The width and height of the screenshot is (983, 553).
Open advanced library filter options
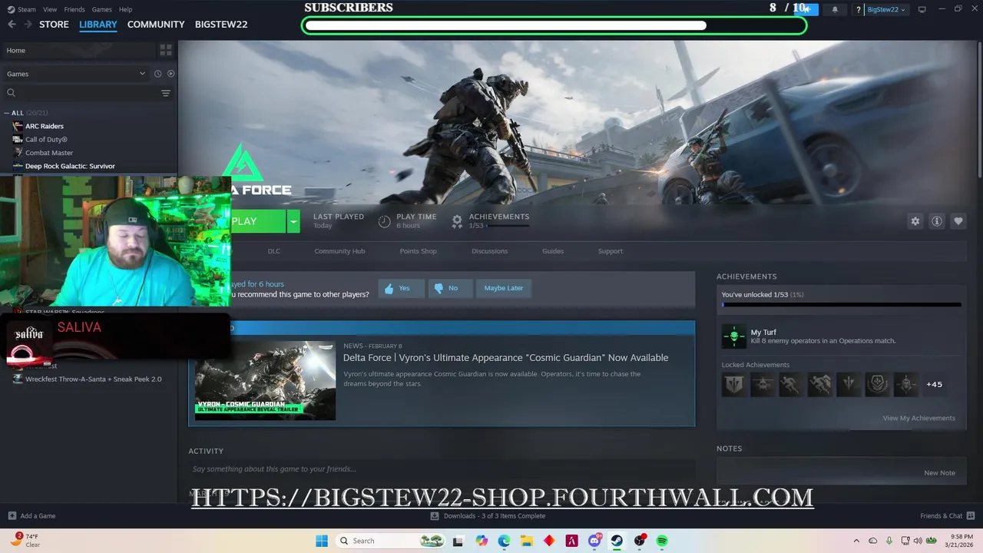point(165,93)
